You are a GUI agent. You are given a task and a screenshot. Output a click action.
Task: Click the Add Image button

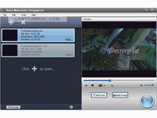click(120, 95)
